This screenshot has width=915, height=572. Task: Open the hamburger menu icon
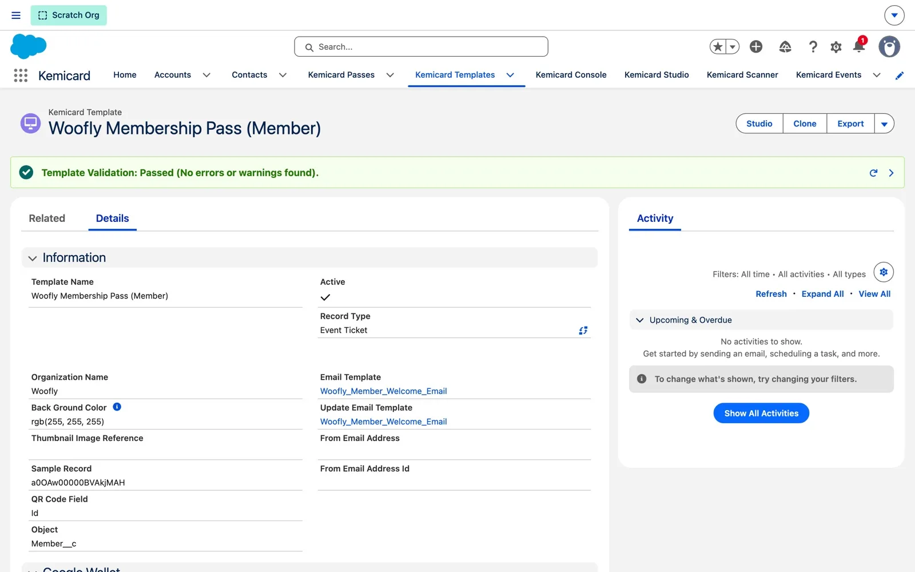[x=16, y=15]
